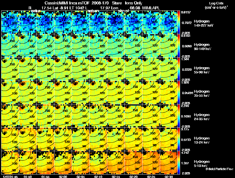Open the 149-227 keV image panel at 01:45

pyautogui.click(x=10, y=23)
